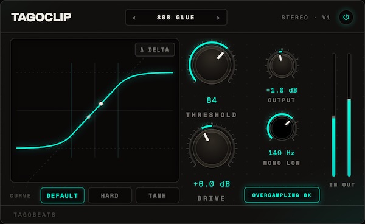Click the Oversampling 8X button
365x224 pixels.
[x=282, y=195]
